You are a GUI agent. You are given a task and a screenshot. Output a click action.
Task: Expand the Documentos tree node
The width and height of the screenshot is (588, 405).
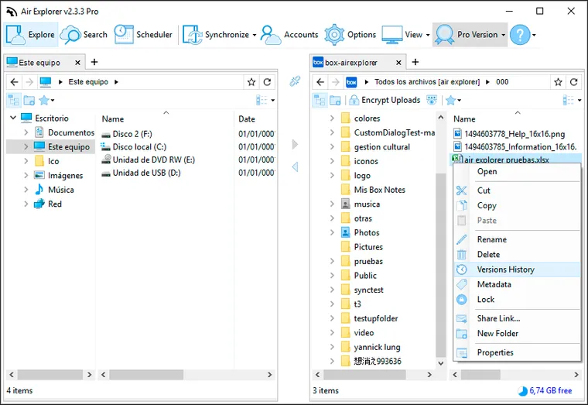tap(26, 132)
